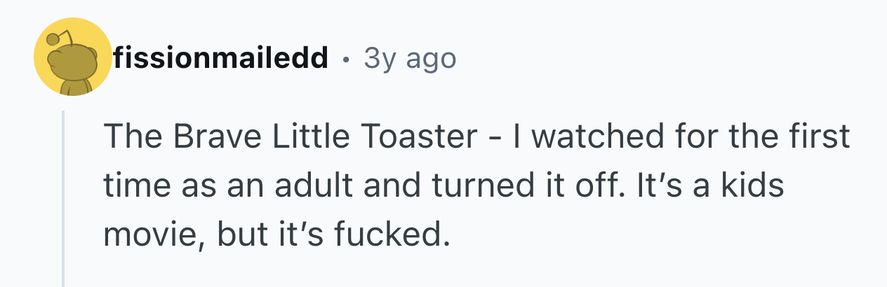Click the phrase The Brave Little Toaster
This screenshot has width=887, height=287.
tap(291, 138)
